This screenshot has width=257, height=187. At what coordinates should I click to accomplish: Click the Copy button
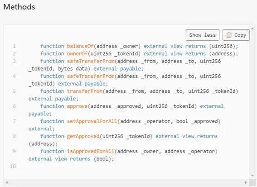click(x=236, y=35)
